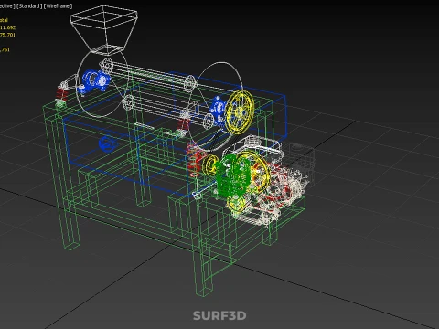439x329 pixels.
Task: Select the blue bearing next to the upper yellow pulley
Action: tap(219, 111)
